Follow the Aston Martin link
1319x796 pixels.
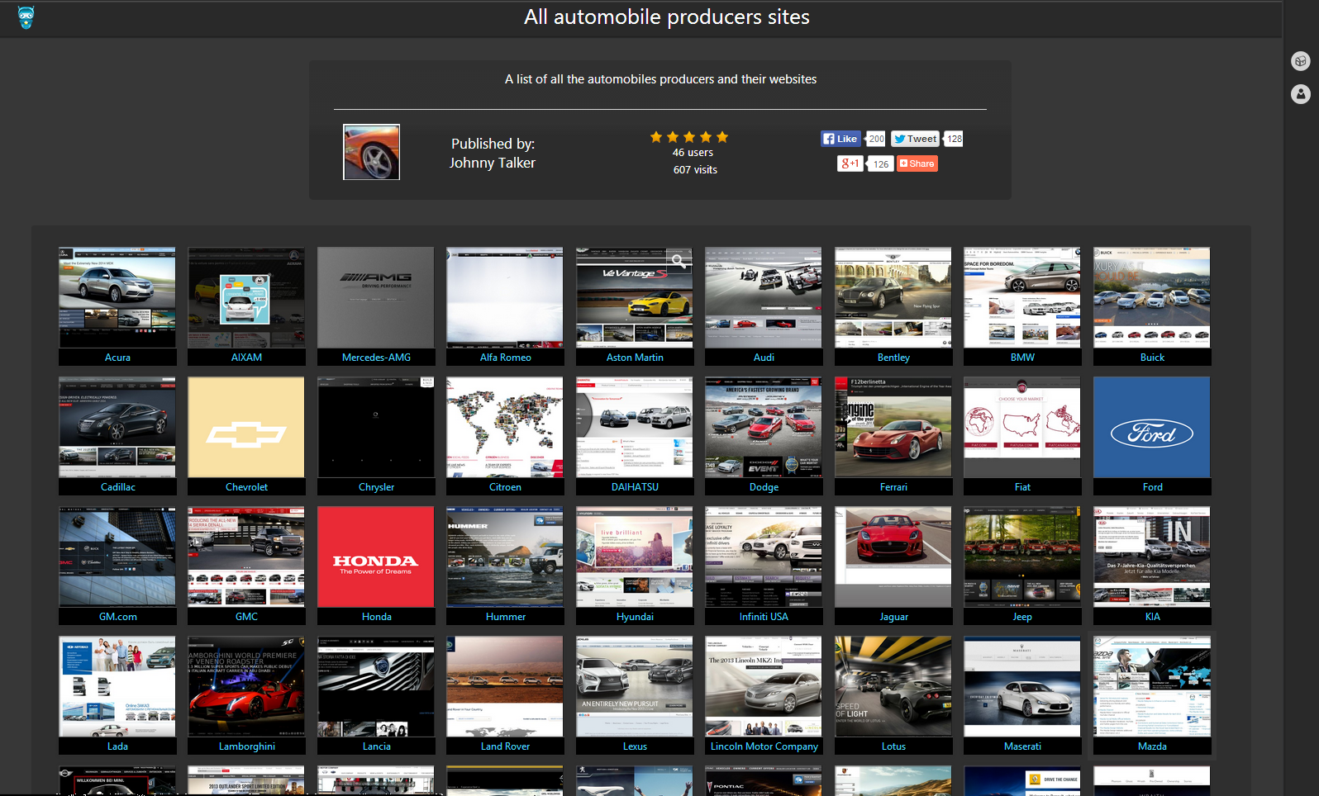point(635,358)
